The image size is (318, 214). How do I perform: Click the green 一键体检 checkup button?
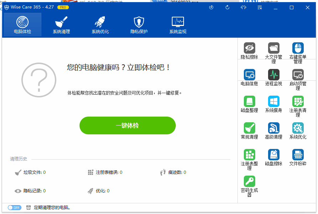(127, 125)
